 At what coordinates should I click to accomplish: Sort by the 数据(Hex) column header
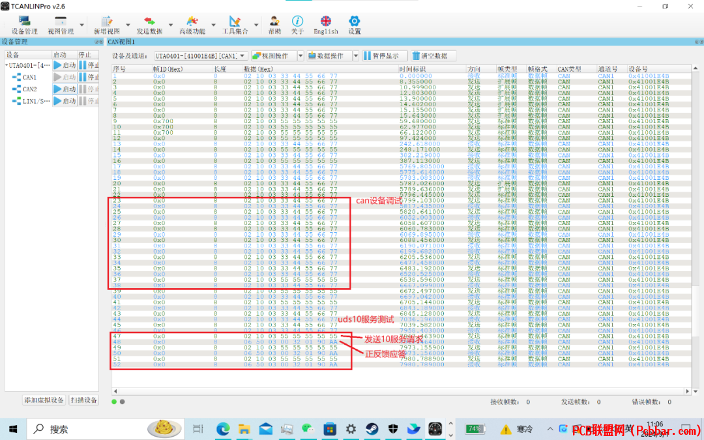[x=320, y=68]
